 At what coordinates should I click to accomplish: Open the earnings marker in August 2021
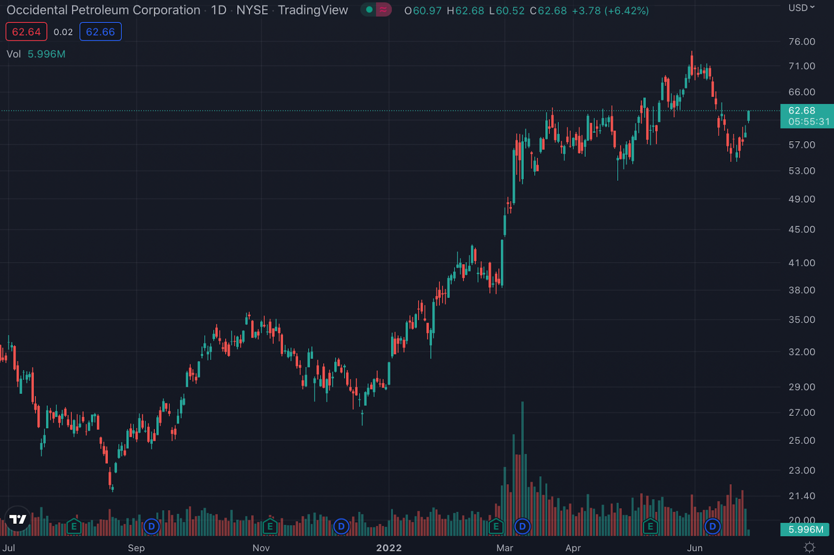(x=74, y=526)
